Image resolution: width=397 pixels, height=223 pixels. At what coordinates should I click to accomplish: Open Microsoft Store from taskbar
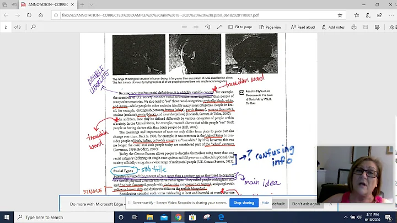click(x=192, y=217)
